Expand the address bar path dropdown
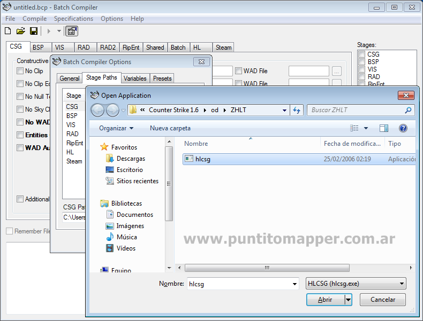423x321 pixels. click(x=284, y=111)
